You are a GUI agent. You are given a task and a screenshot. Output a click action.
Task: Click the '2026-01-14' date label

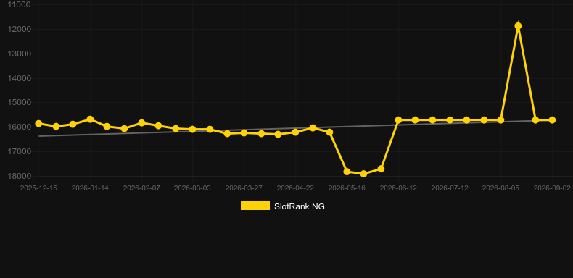90,188
